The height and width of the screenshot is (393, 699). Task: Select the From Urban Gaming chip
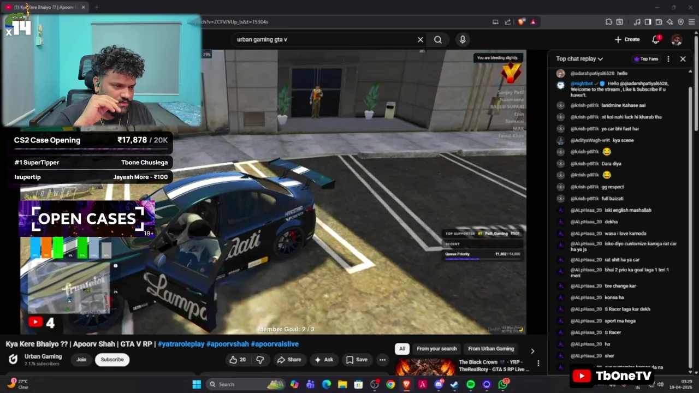pos(491,349)
